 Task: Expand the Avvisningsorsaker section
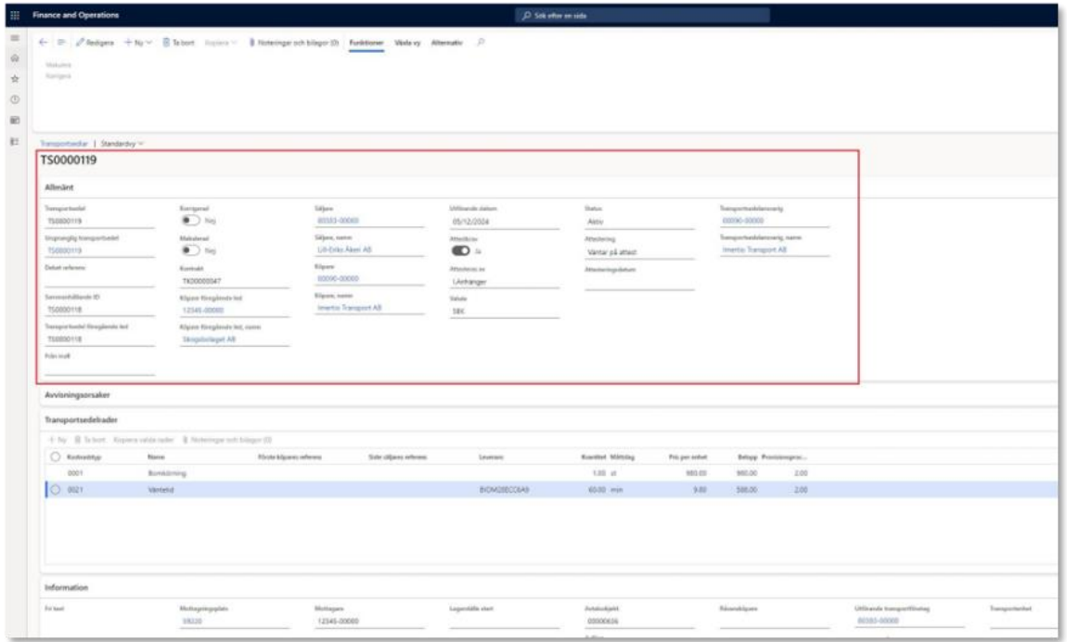[79, 395]
